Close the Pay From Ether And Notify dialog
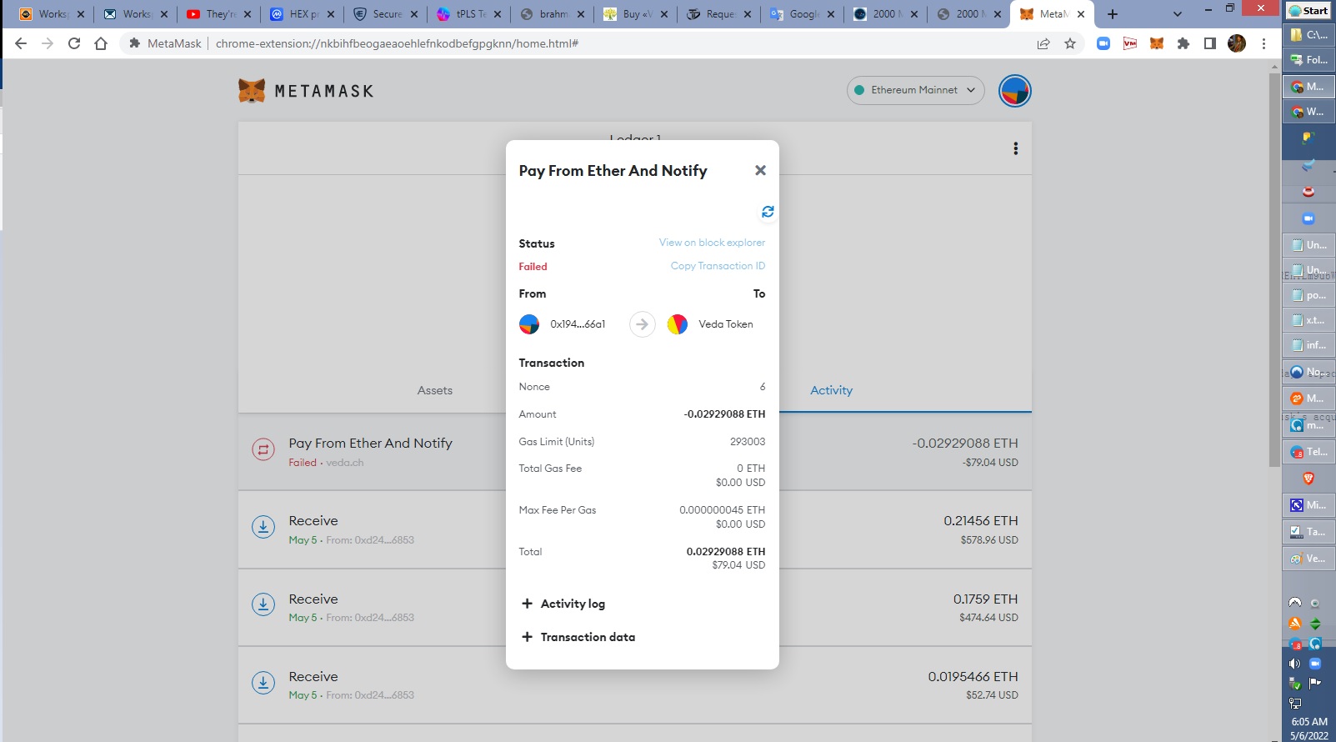Screen dimensions: 1336x742 coord(760,170)
